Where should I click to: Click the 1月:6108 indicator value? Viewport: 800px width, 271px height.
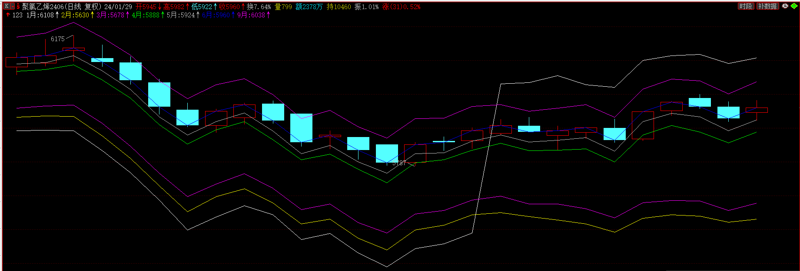coord(40,15)
